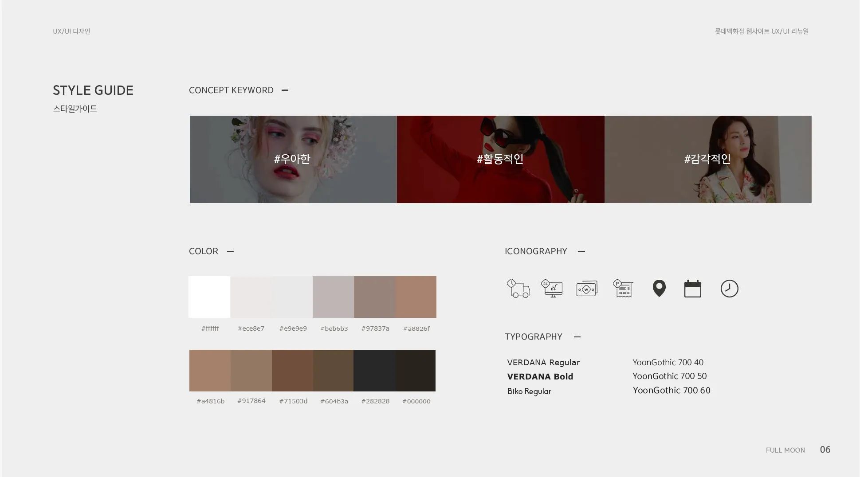Click the 24-hour monitor icon
Image resolution: width=860 pixels, height=477 pixels.
(x=552, y=289)
